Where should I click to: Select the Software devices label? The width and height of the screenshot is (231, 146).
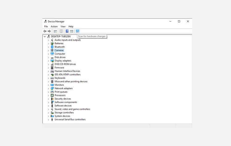tap(63, 105)
